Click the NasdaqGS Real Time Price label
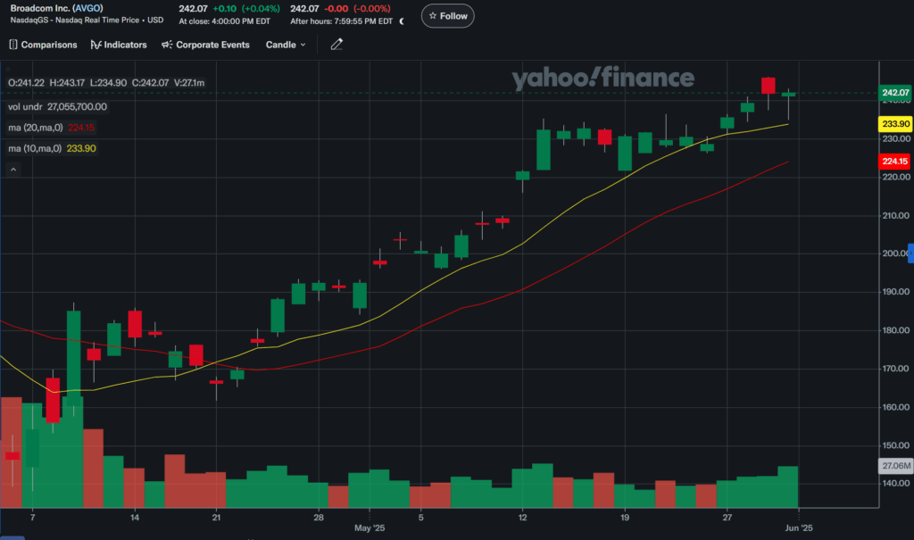Image resolution: width=914 pixels, height=540 pixels. (87, 21)
